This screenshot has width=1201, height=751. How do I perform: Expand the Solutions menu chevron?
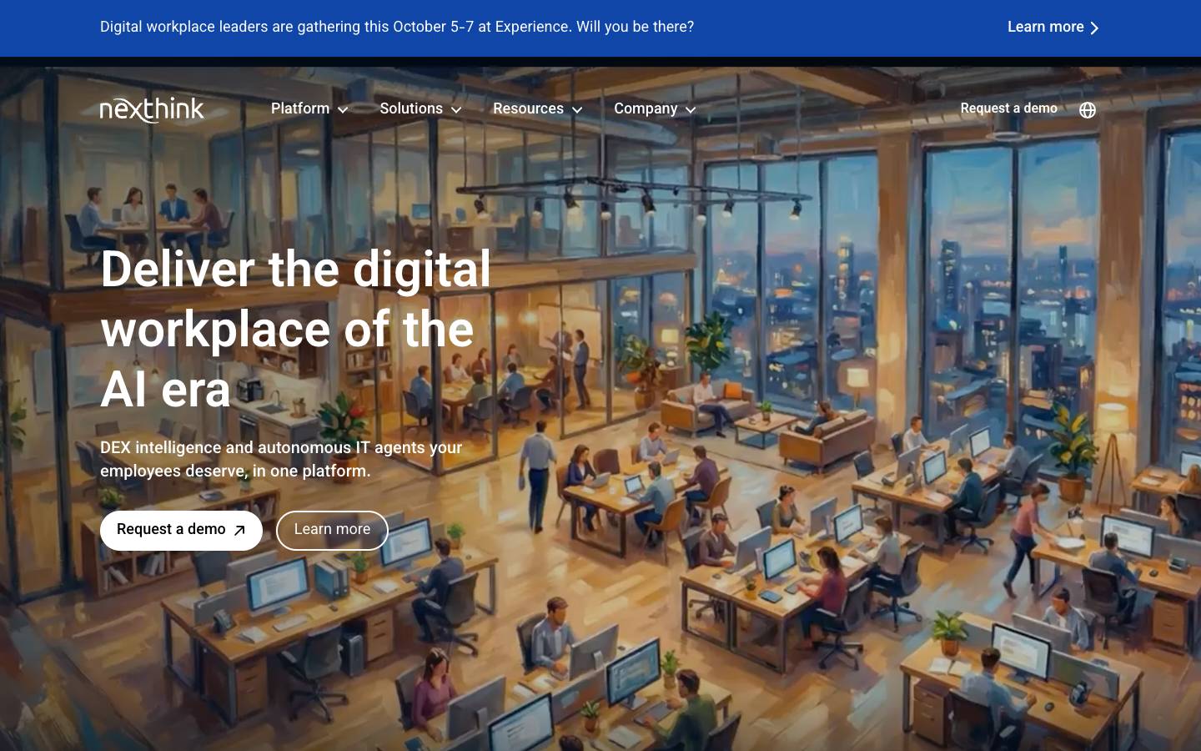[x=456, y=110]
